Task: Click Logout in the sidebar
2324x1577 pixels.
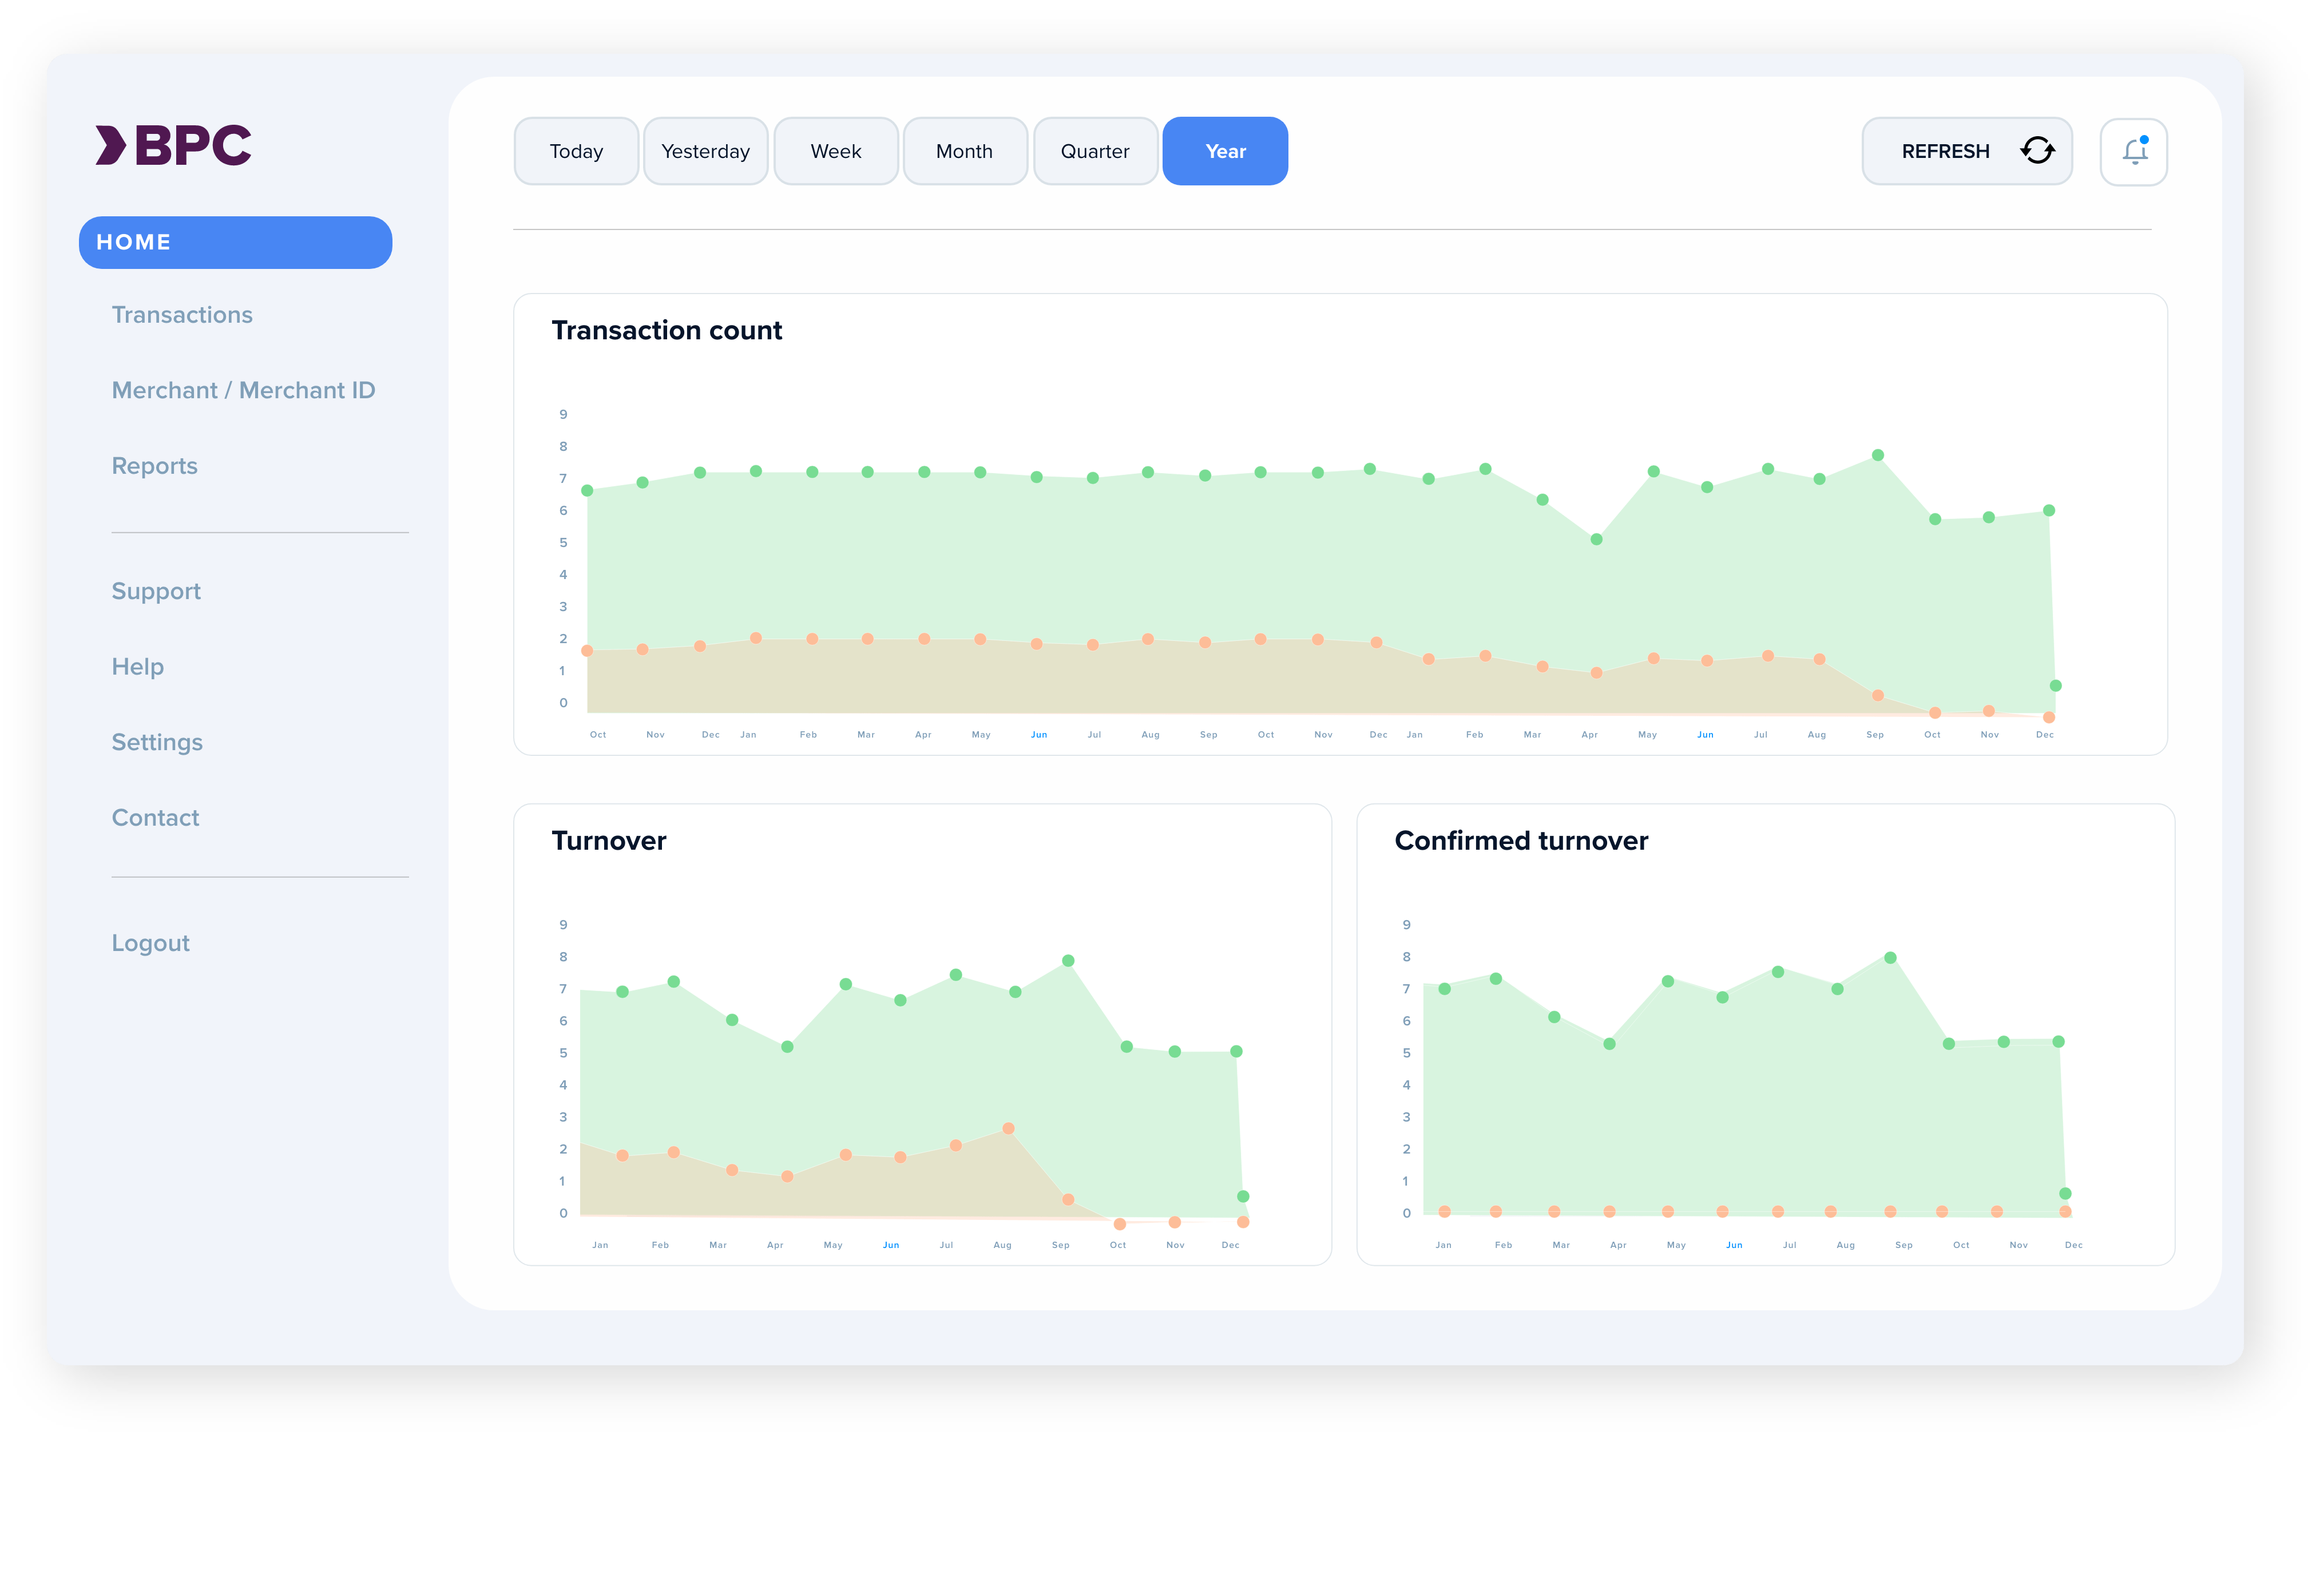Action: tap(150, 943)
